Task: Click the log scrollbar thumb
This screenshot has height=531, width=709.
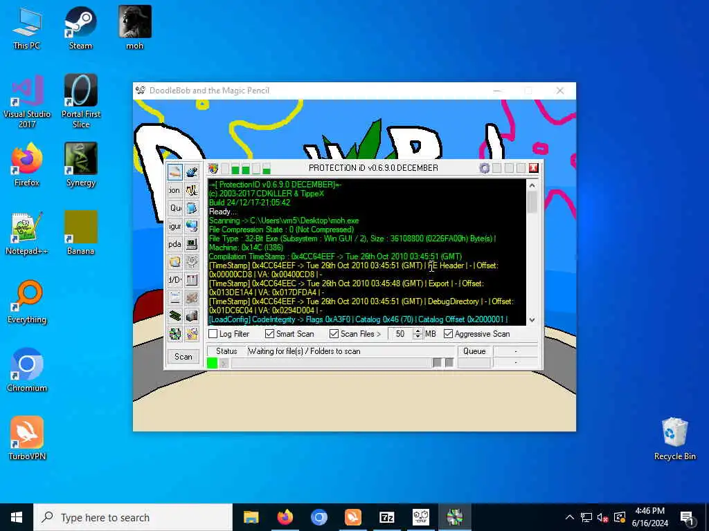Action: click(532, 202)
